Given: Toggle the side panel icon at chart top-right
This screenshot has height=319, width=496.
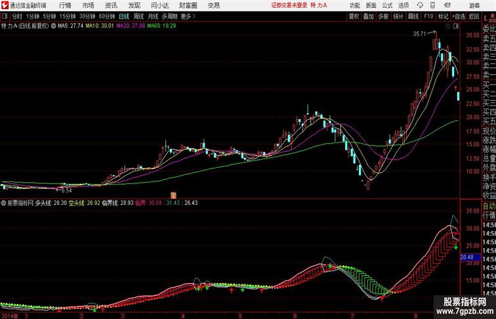Looking at the screenshot, I should click(455, 26).
